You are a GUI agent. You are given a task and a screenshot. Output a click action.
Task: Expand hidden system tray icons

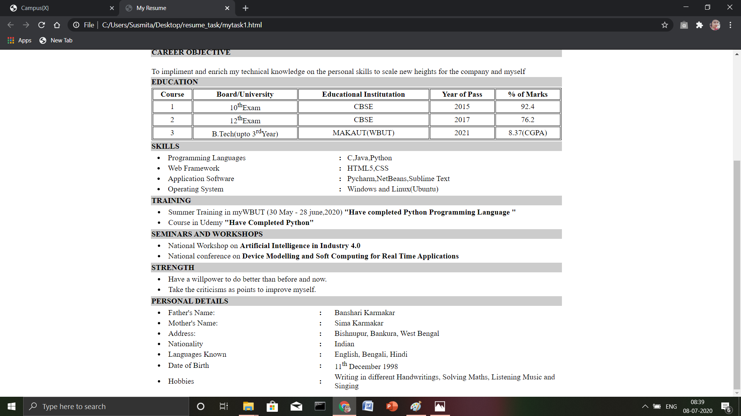(x=645, y=406)
